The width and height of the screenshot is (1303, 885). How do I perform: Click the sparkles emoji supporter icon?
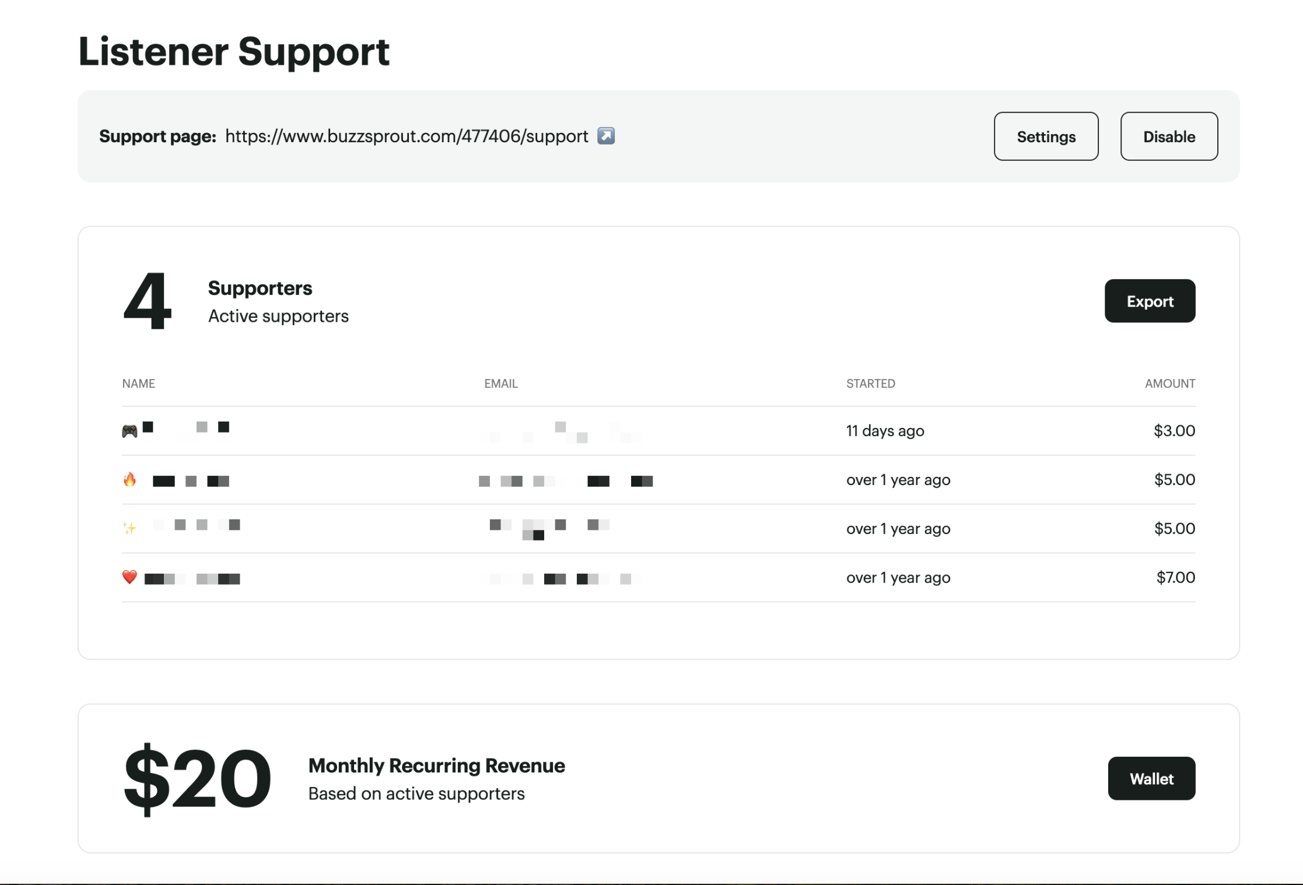pos(129,528)
